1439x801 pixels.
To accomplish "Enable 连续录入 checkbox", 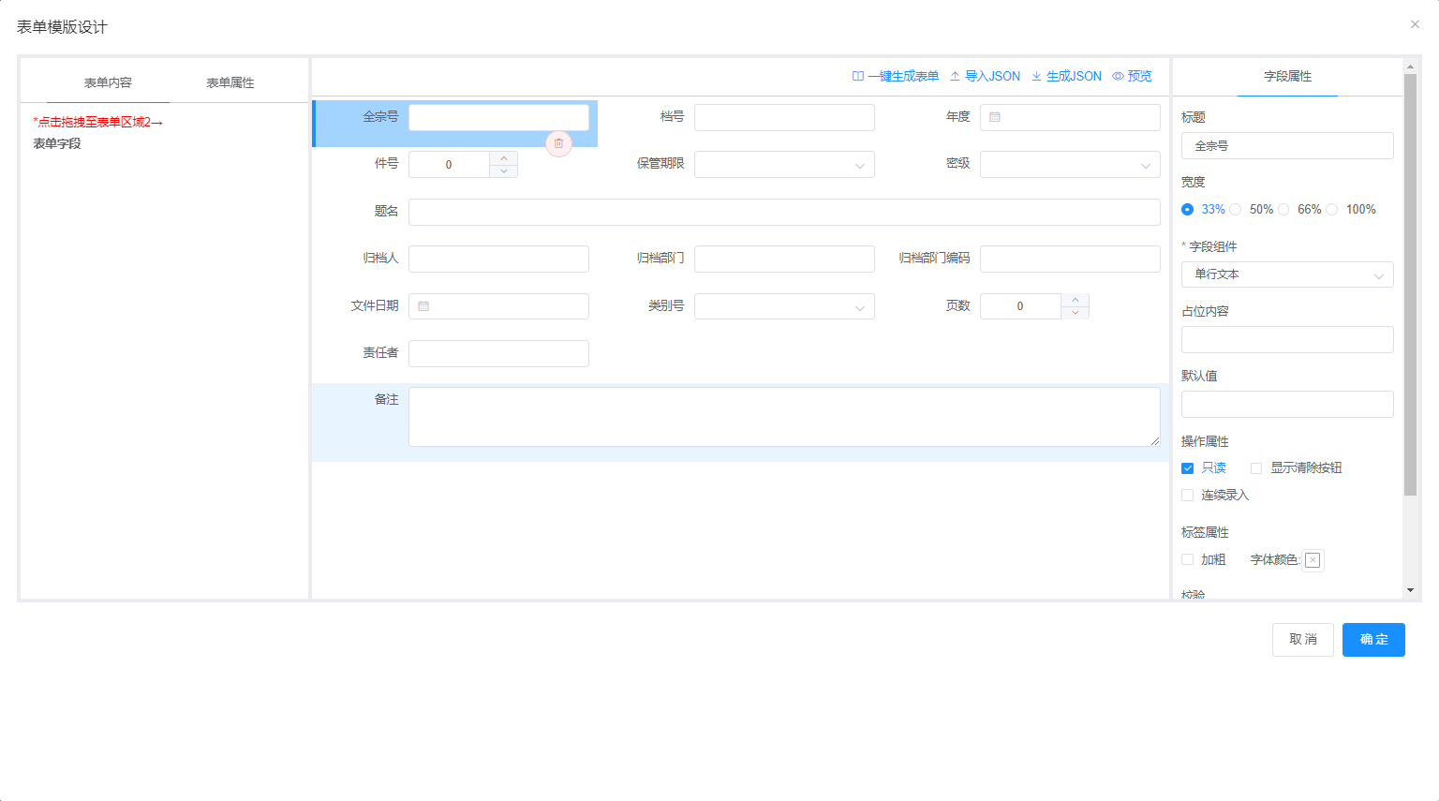I will (x=1188, y=496).
